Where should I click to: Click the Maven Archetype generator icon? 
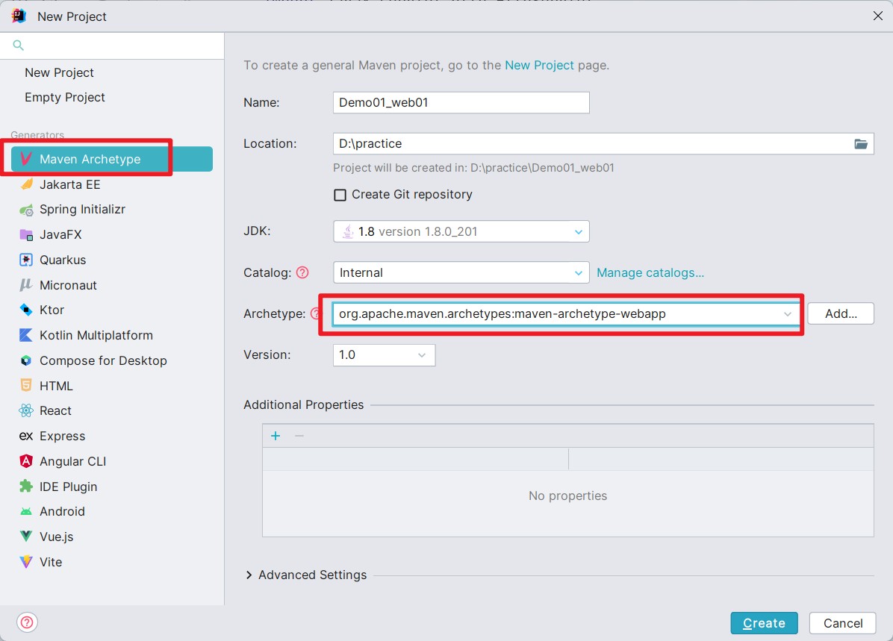point(25,159)
